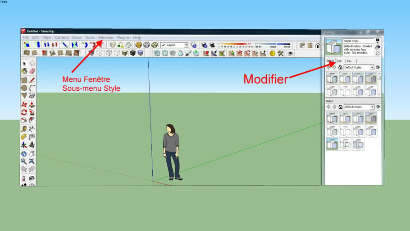Viewport: 410px width, 231px height.
Task: Activate the Circle drawing tool
Action: point(24,88)
